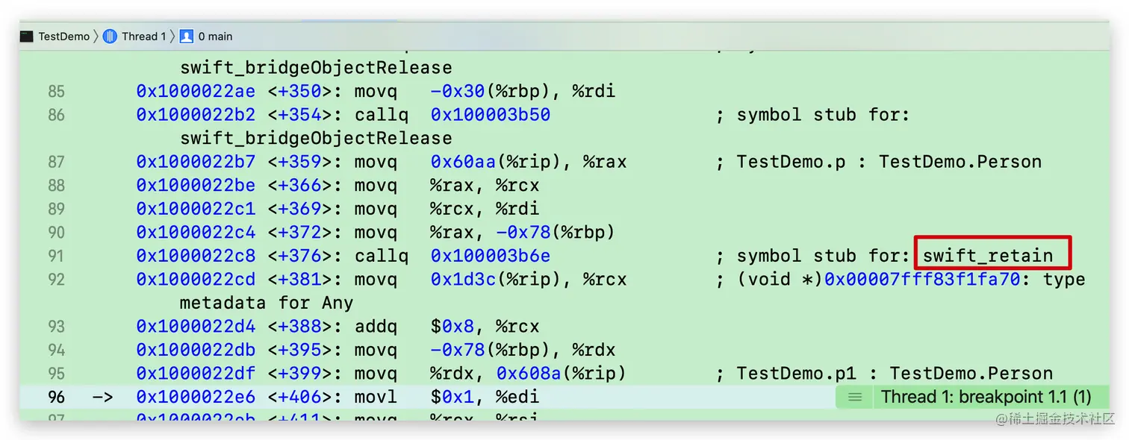The height and width of the screenshot is (440, 1129).
Task: Click line number 86 in gutter
Action: click(56, 115)
